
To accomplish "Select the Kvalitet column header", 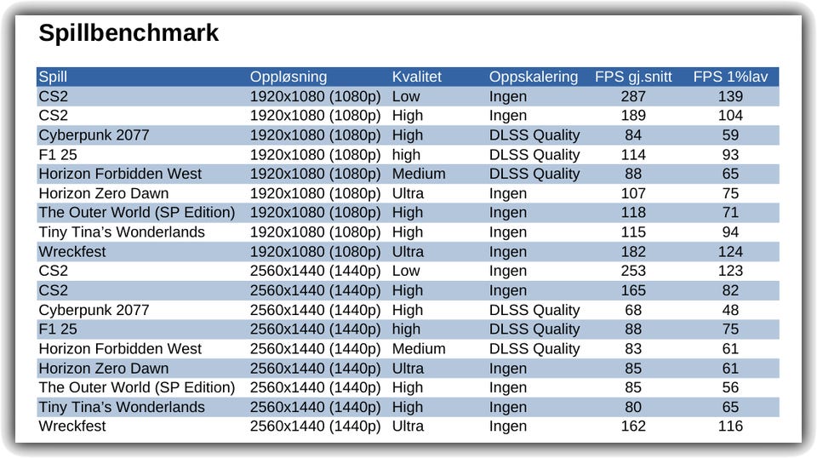I will point(416,77).
